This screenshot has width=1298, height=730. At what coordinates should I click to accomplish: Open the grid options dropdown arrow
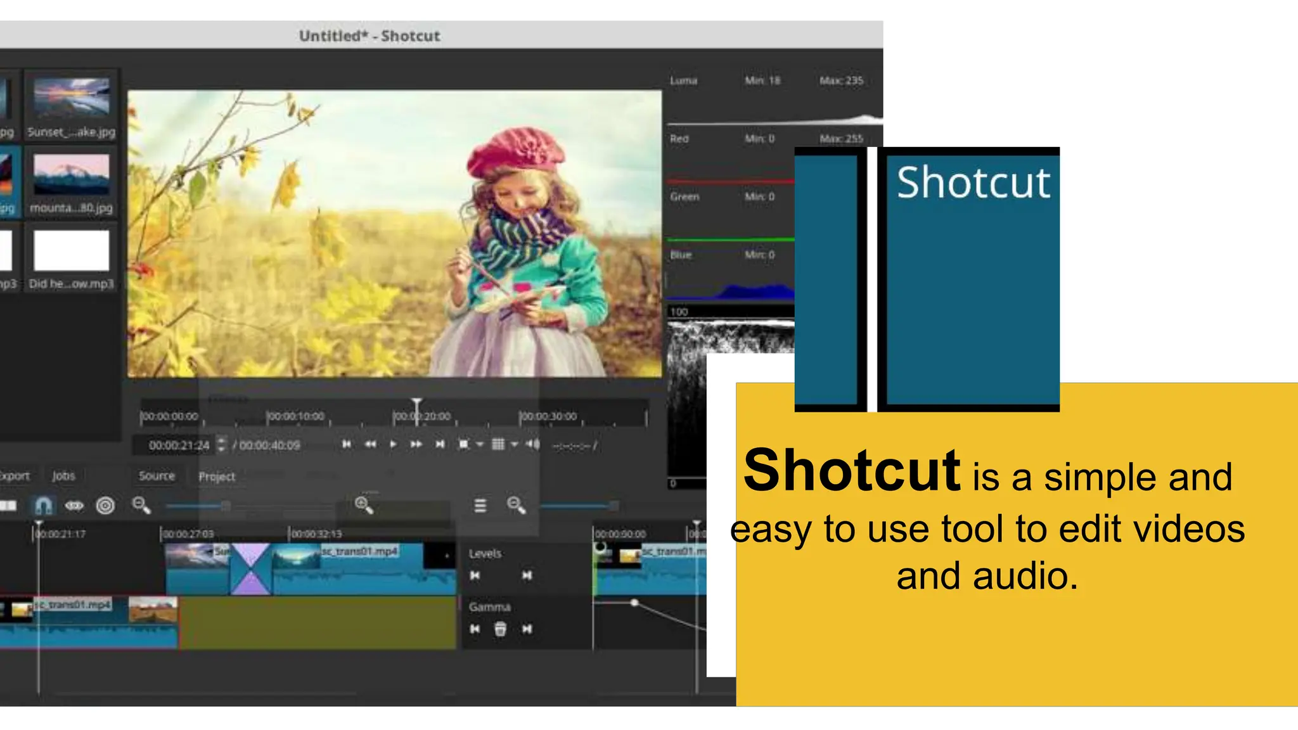pyautogui.click(x=514, y=444)
